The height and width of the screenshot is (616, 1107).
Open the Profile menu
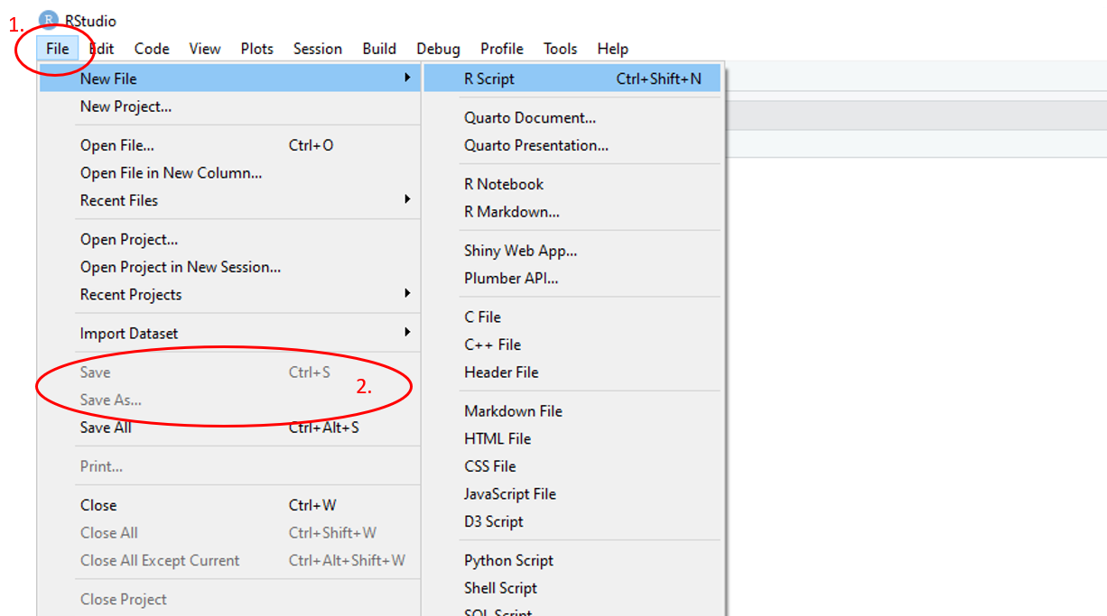pyautogui.click(x=502, y=49)
